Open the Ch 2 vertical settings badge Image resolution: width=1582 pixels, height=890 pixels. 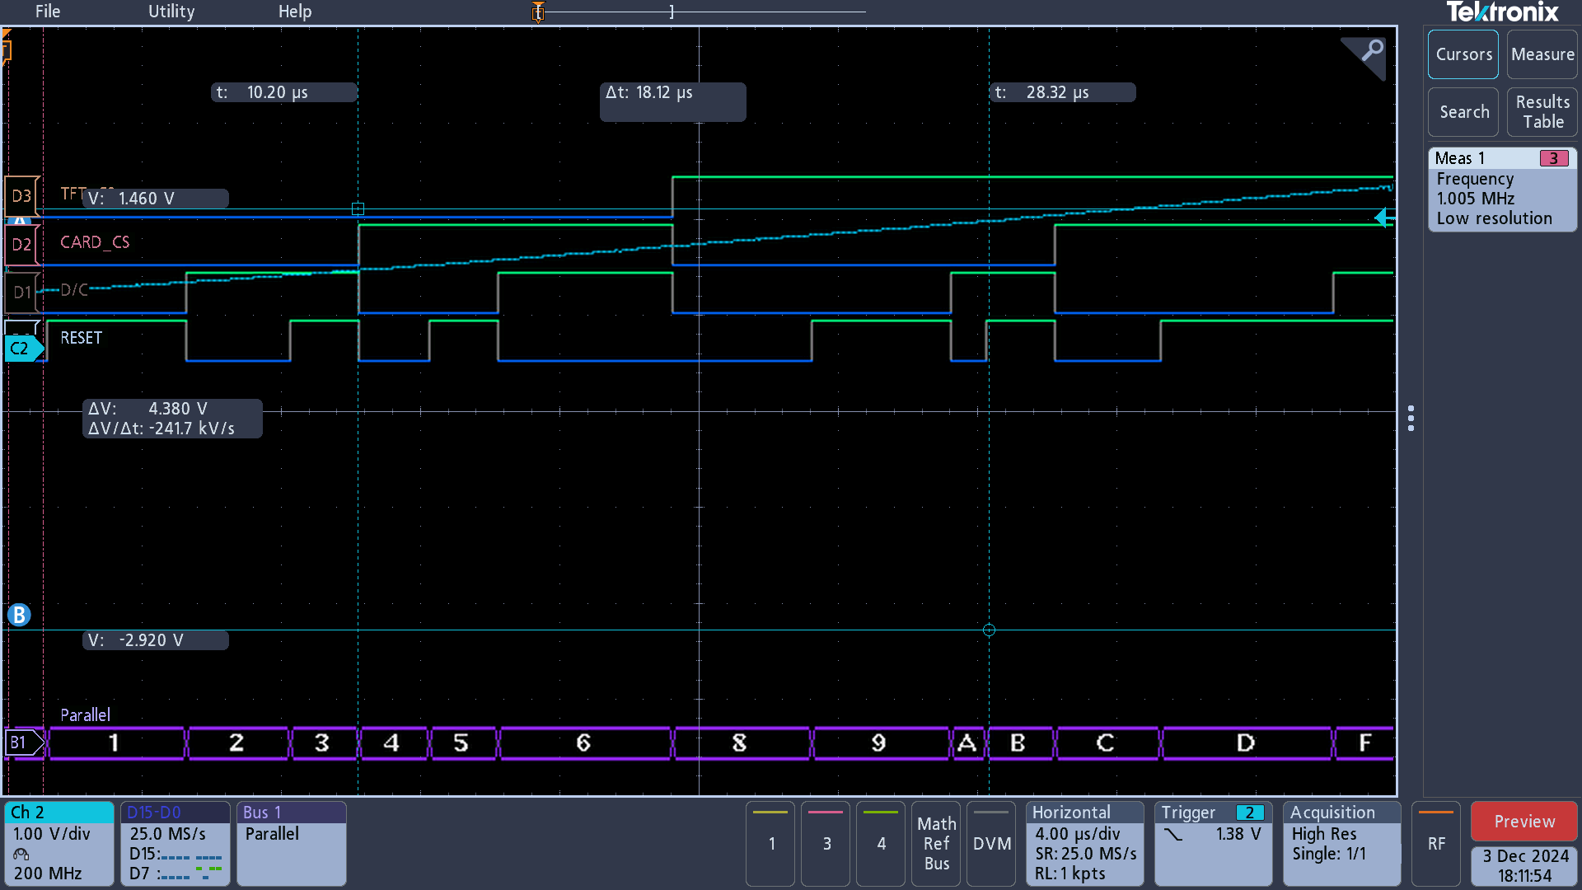pos(59,844)
